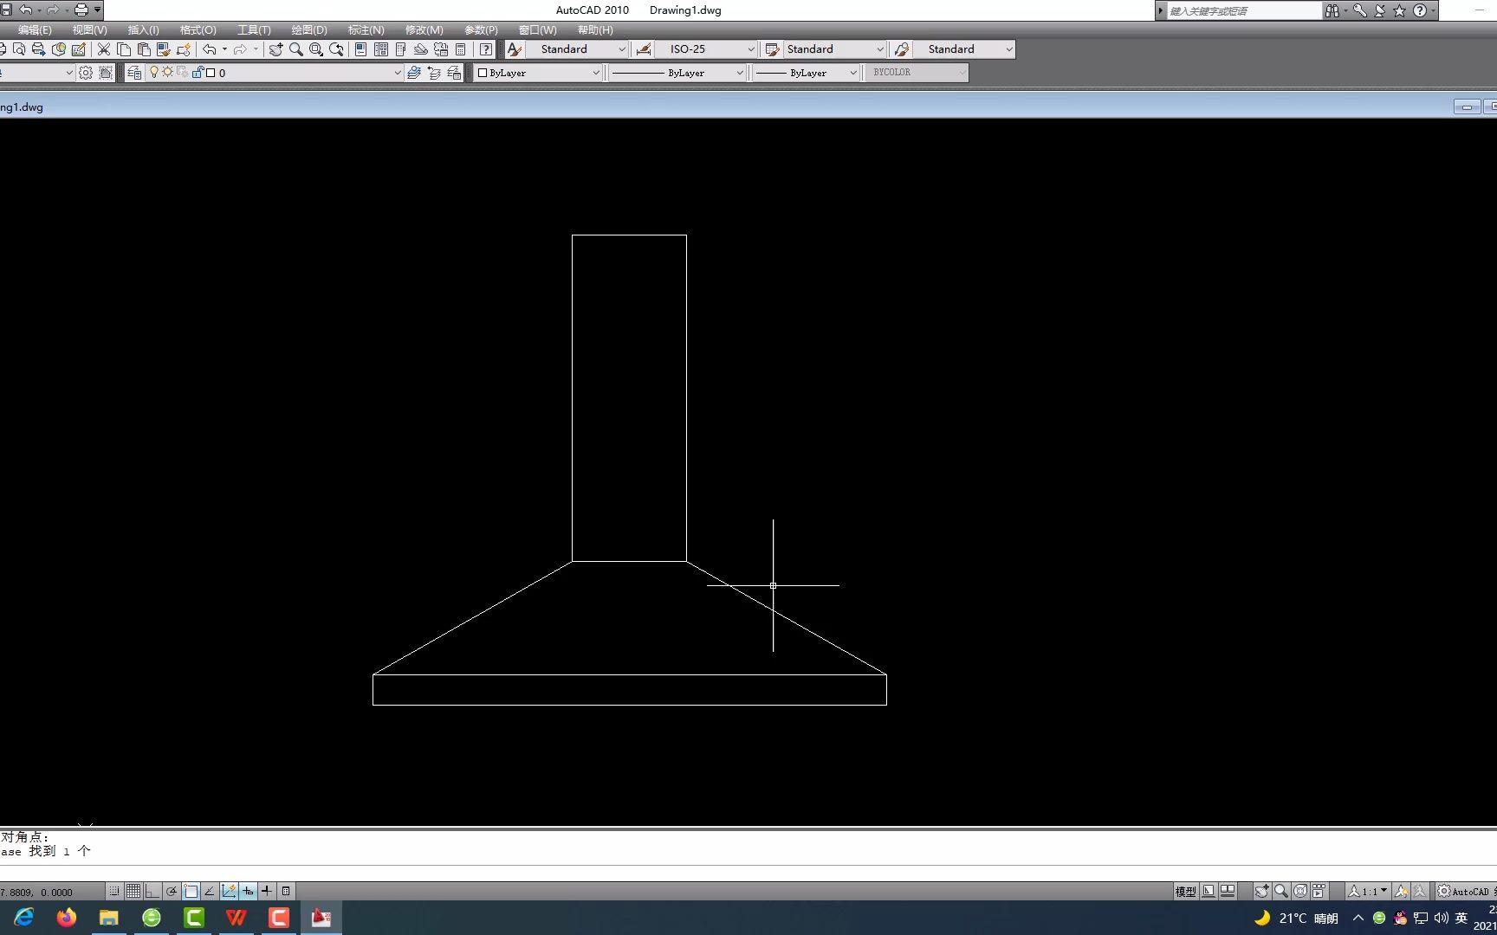Select the Zoom Realtime magnifier
Image resolution: width=1497 pixels, height=935 pixels.
click(296, 49)
